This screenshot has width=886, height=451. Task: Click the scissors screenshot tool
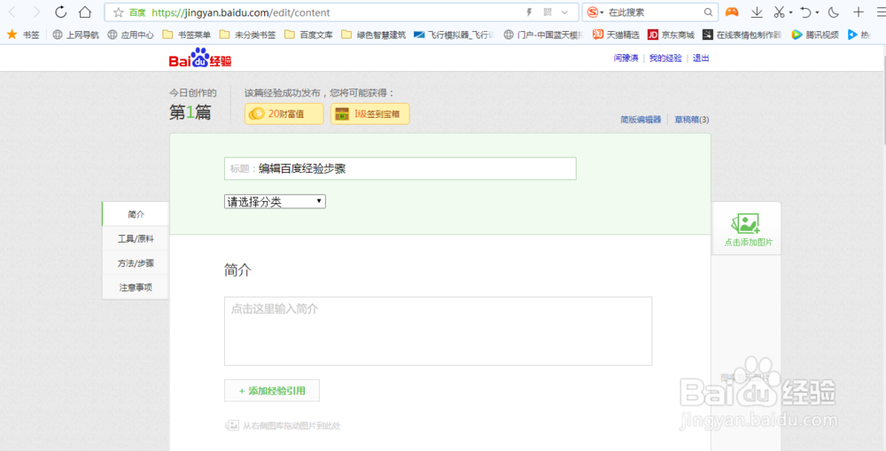point(779,12)
